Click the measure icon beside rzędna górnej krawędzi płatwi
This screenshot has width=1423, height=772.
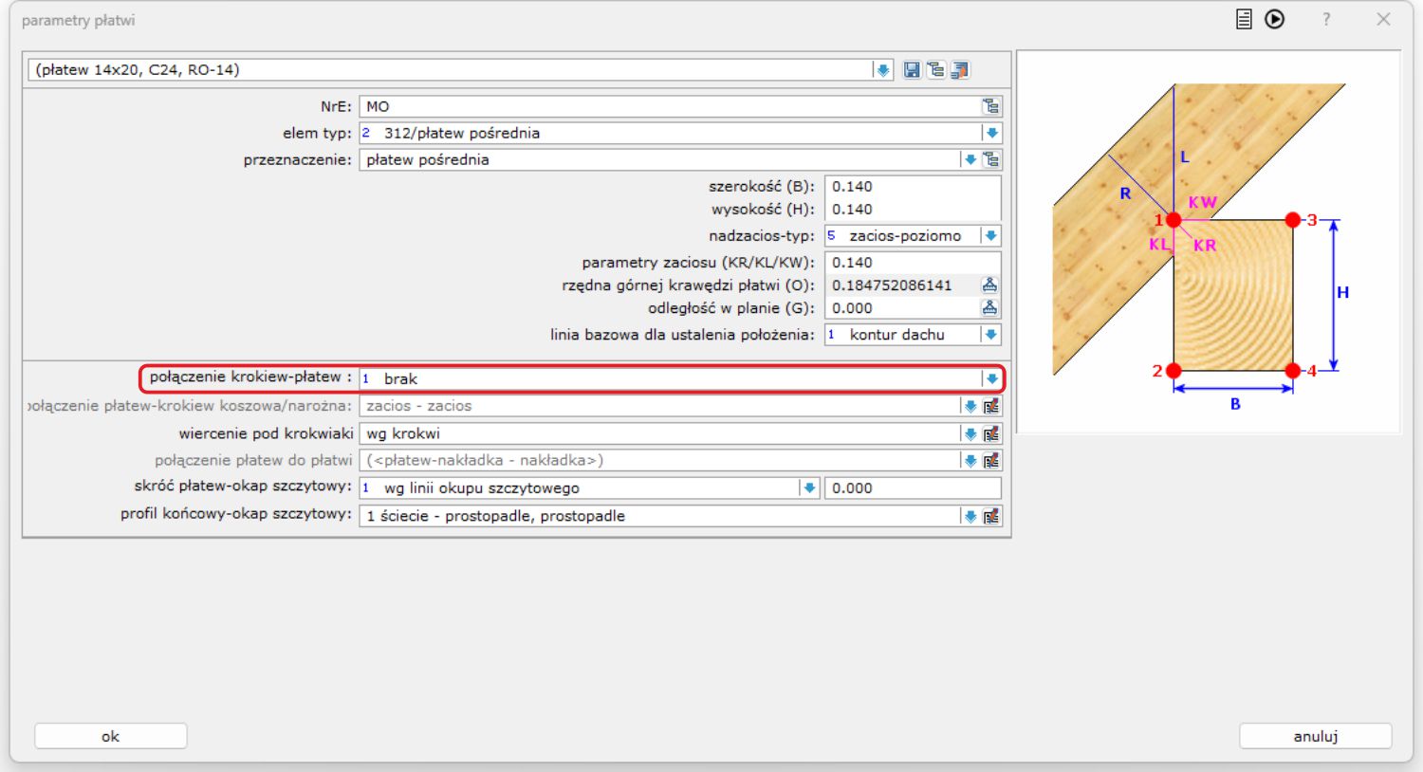click(989, 285)
